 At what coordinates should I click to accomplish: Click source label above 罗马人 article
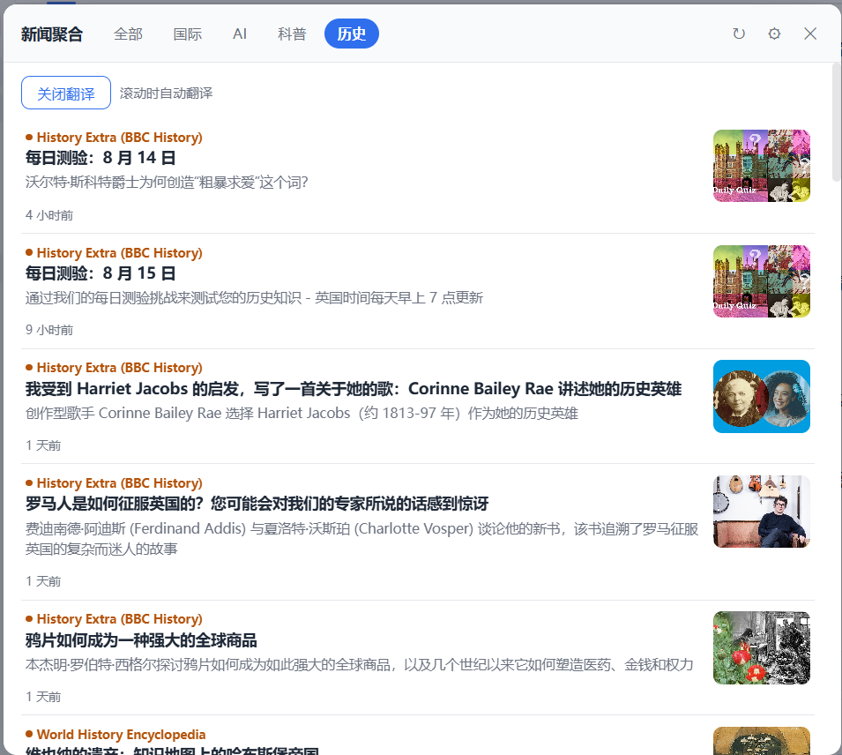119,483
